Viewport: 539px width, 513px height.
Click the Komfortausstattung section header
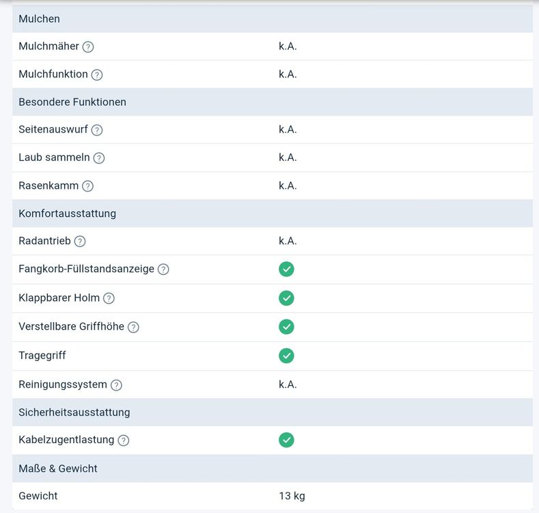pyautogui.click(x=273, y=213)
